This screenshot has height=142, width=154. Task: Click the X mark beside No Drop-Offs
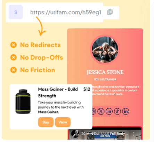click(x=14, y=57)
